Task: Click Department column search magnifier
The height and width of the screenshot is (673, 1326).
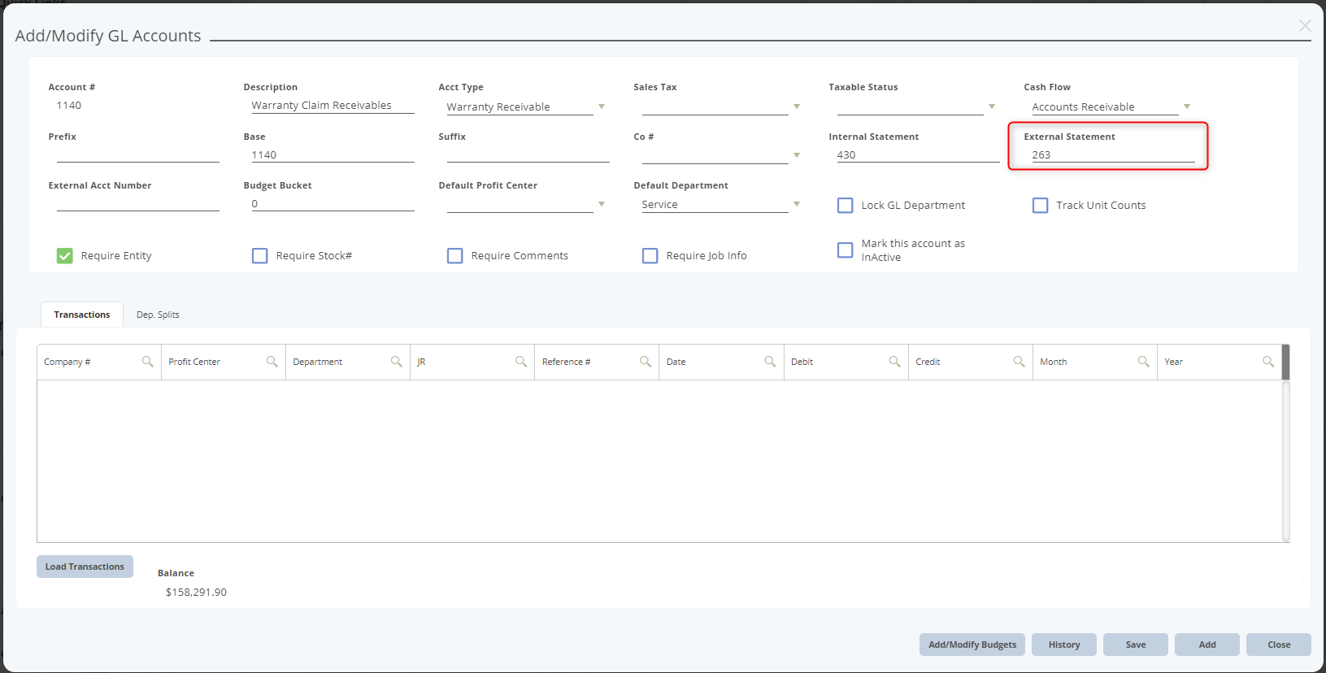Action: 396,362
